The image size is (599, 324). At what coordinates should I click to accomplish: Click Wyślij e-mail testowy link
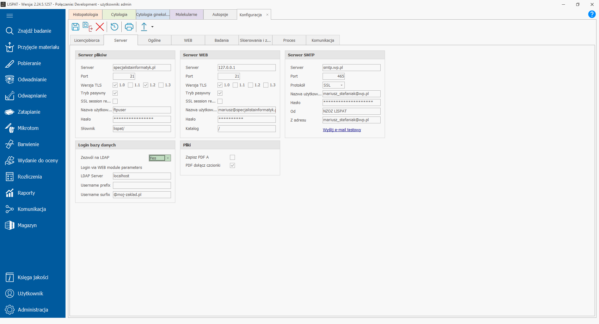342,130
